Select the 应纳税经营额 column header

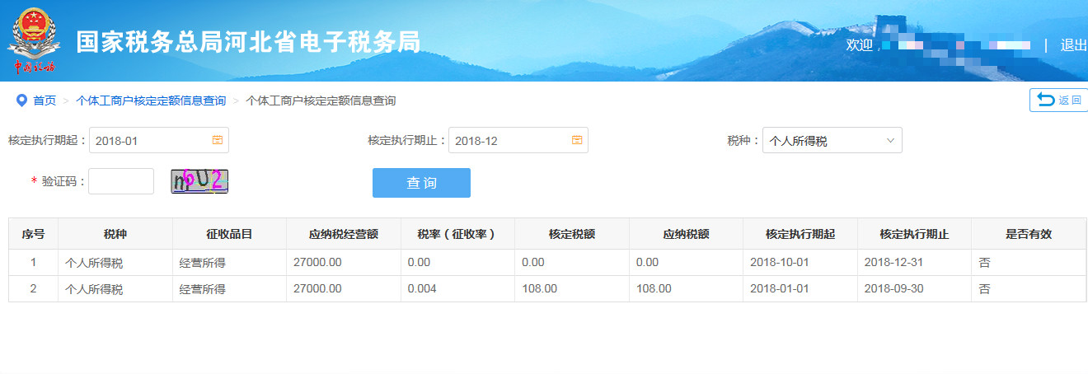(344, 234)
